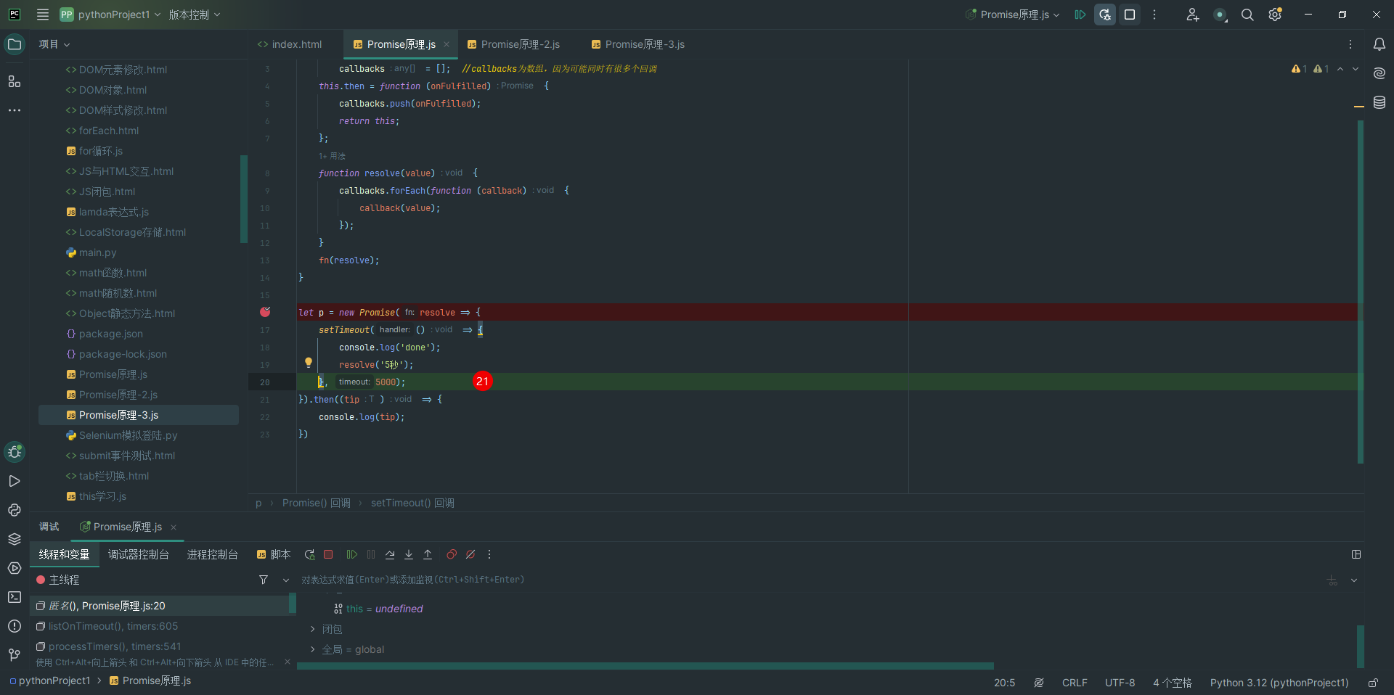Image resolution: width=1394 pixels, height=695 pixels.
Task: Open Python Packages layers icon
Action: point(15,539)
